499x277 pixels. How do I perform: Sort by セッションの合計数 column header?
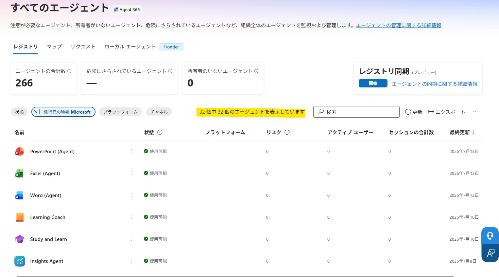click(411, 132)
